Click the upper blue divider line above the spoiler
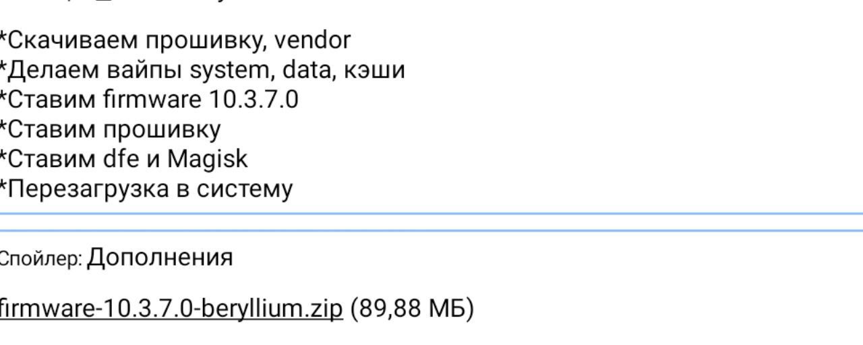Viewport: 863px width, 345px height. click(x=431, y=214)
